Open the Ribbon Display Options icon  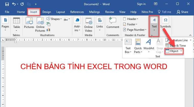coord(156,4)
